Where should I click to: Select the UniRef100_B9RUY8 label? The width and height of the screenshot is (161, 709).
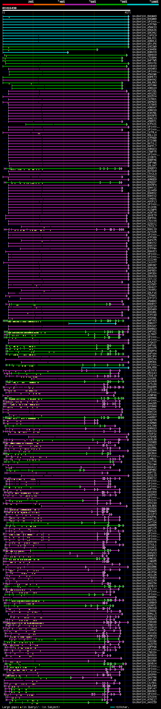pos(144,52)
